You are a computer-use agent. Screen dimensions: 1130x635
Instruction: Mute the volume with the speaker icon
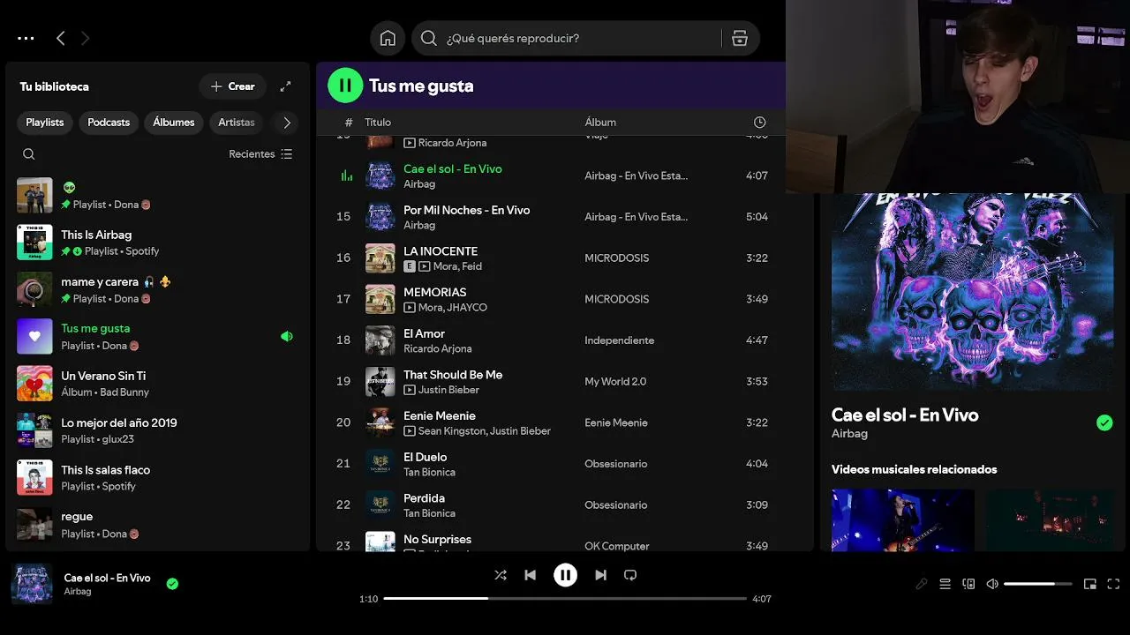992,584
